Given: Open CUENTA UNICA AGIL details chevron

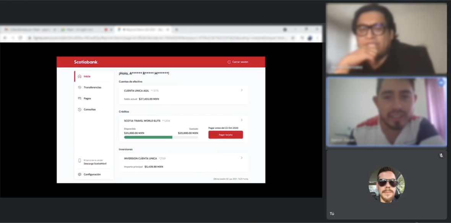Looking at the screenshot, I should [242, 90].
